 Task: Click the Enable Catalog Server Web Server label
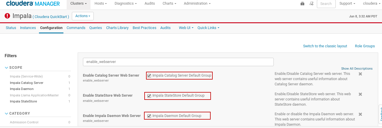point(111,75)
